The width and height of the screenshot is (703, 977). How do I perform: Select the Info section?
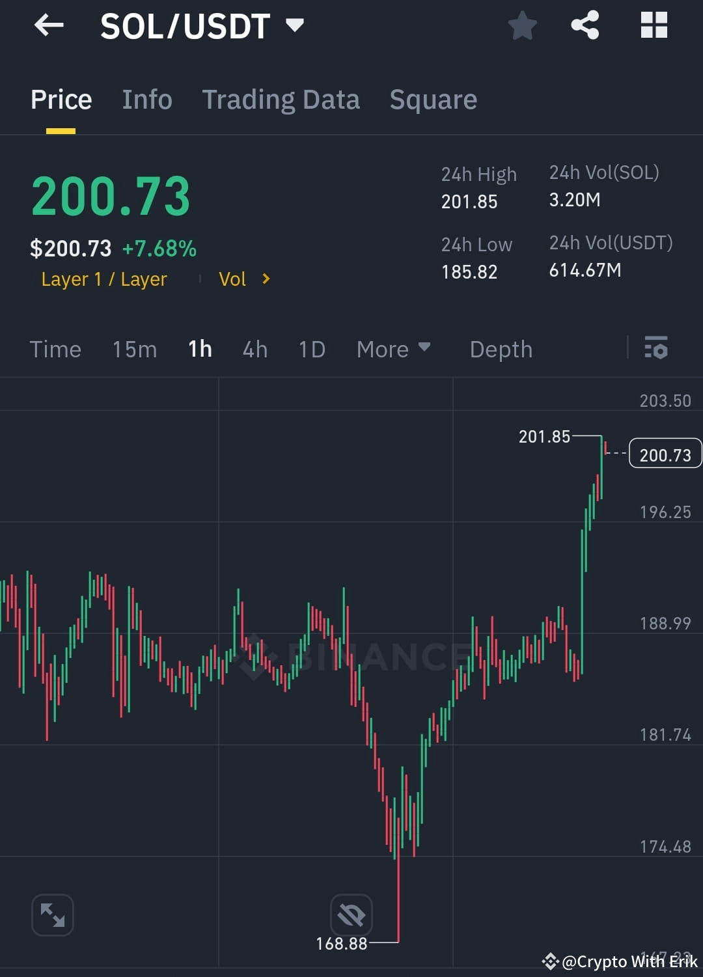(x=146, y=99)
